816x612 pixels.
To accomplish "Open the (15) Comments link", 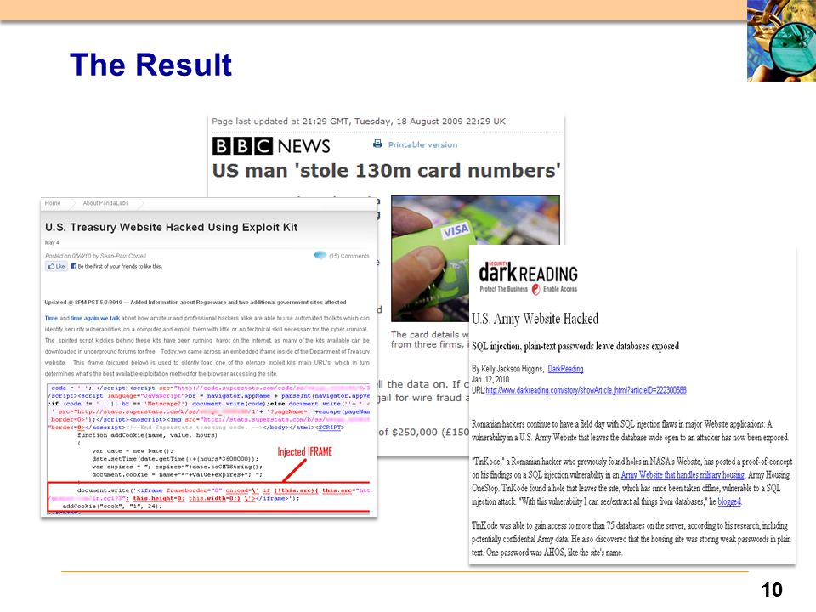I will 348,256.
